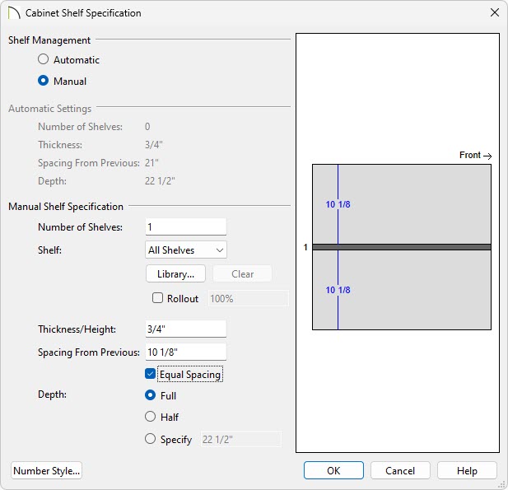This screenshot has height=490, width=508.
Task: Click the upper 10 1/8 dimension label
Action: [338, 204]
